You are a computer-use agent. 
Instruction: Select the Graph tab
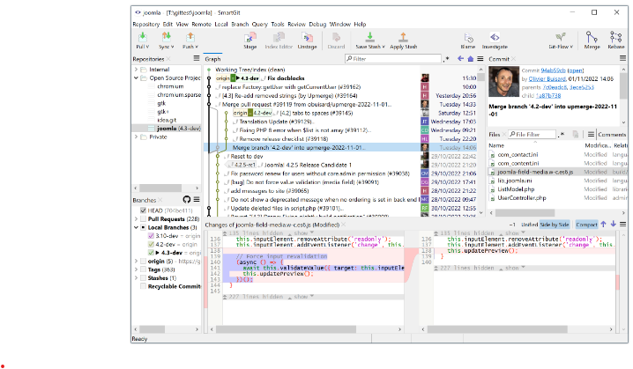212,59
